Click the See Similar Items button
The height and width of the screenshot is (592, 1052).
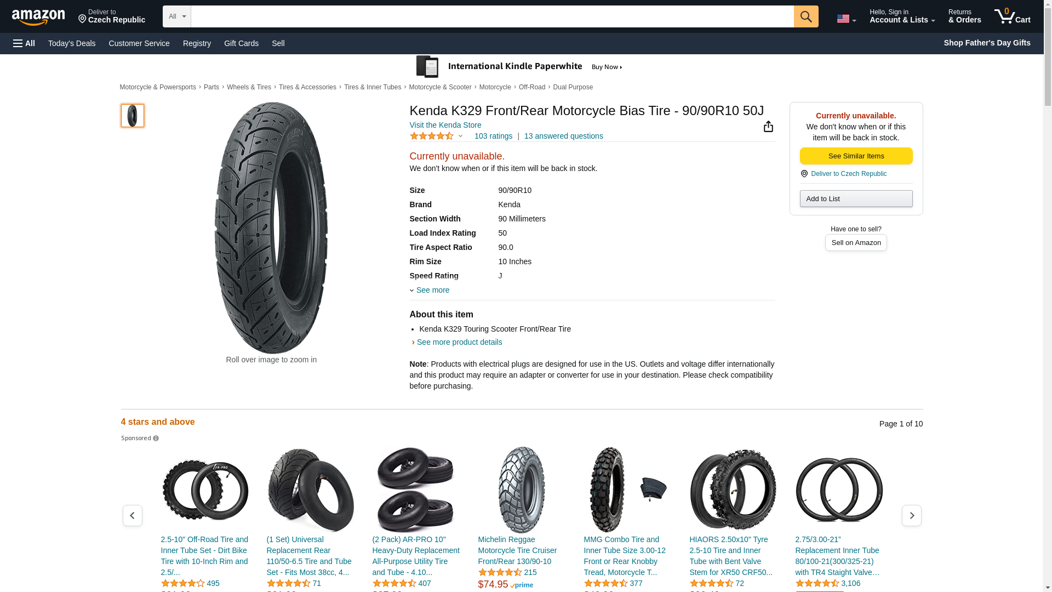point(856,156)
